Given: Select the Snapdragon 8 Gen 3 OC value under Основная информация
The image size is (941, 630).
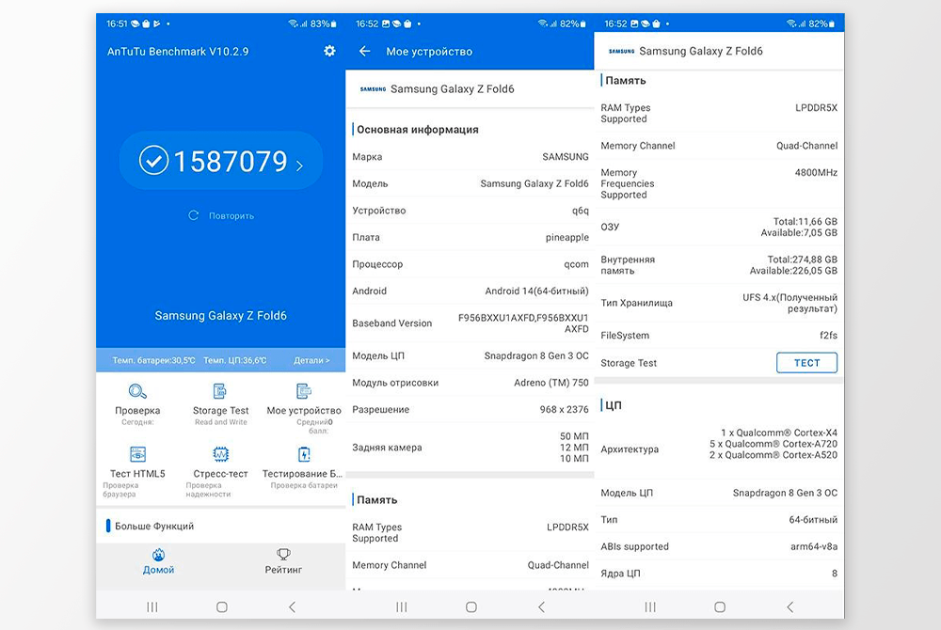Looking at the screenshot, I should [536, 355].
